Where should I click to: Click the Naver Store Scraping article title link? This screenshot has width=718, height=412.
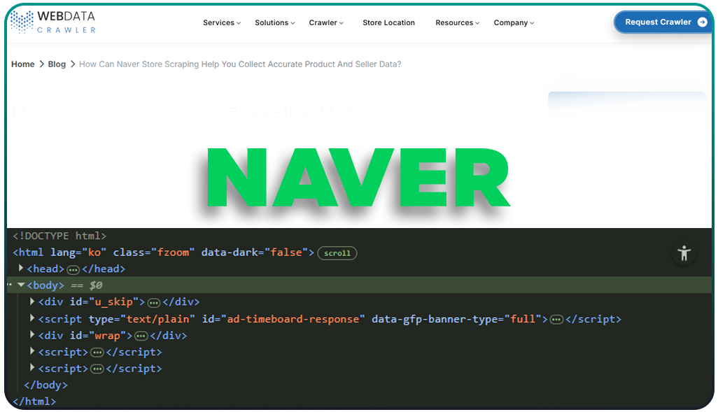tap(241, 64)
